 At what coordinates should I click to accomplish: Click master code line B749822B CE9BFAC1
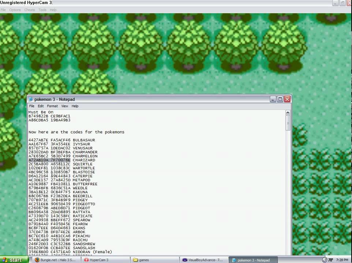49,116
